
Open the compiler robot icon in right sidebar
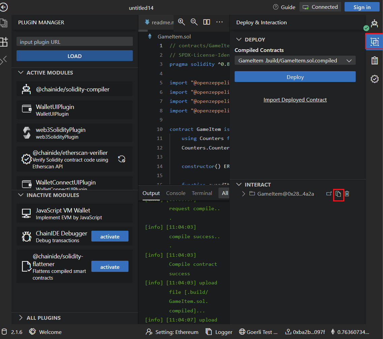point(374,23)
